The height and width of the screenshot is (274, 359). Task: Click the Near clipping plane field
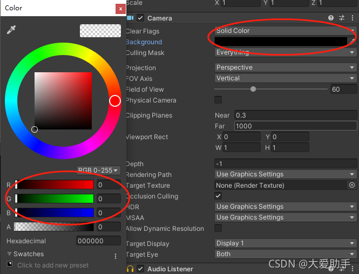[x=296, y=115]
